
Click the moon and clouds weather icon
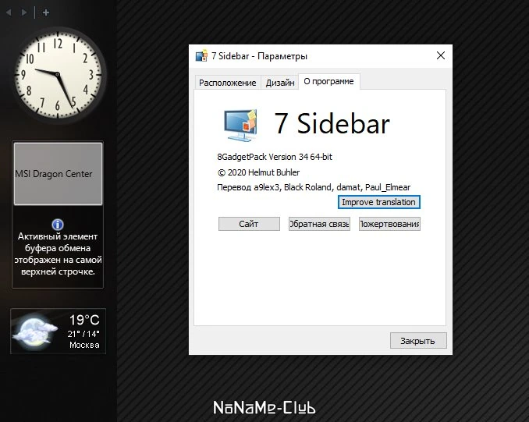(x=34, y=332)
